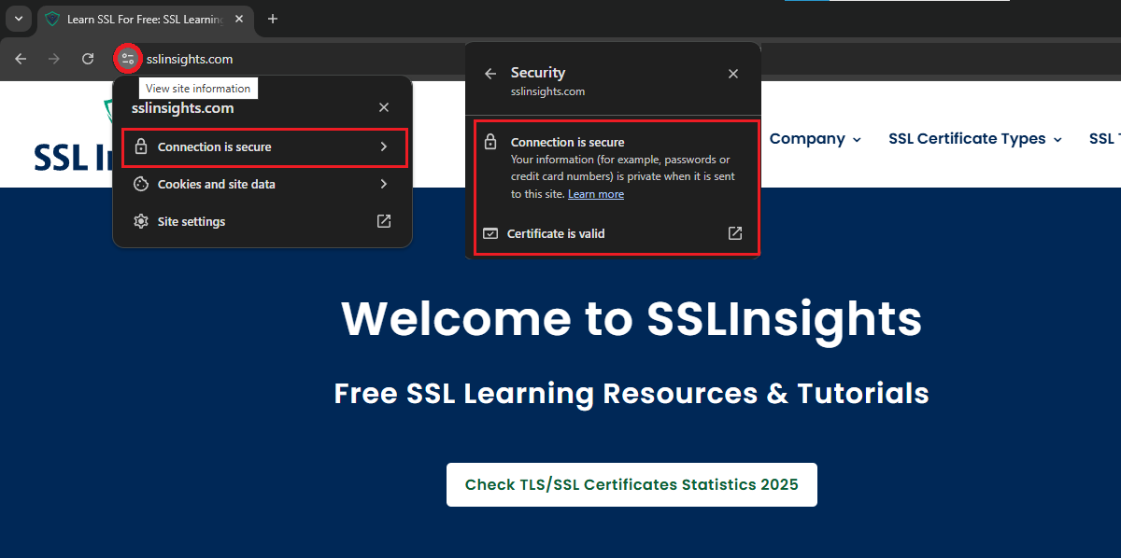Open the Connection is secure entry

(x=264, y=147)
